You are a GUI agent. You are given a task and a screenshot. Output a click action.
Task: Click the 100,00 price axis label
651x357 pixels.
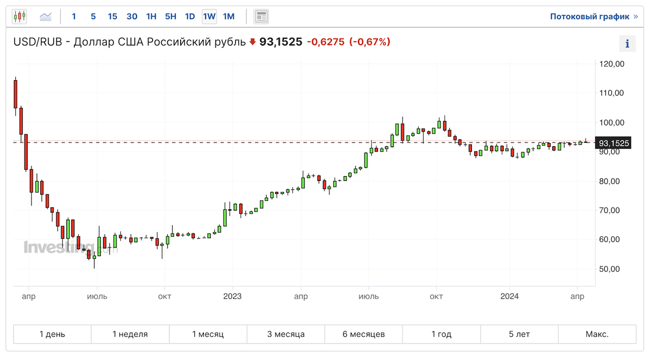pyautogui.click(x=612, y=122)
